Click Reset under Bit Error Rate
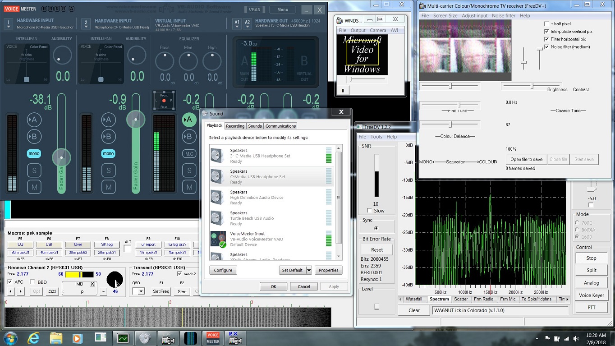The width and height of the screenshot is (615, 346). coord(377,250)
